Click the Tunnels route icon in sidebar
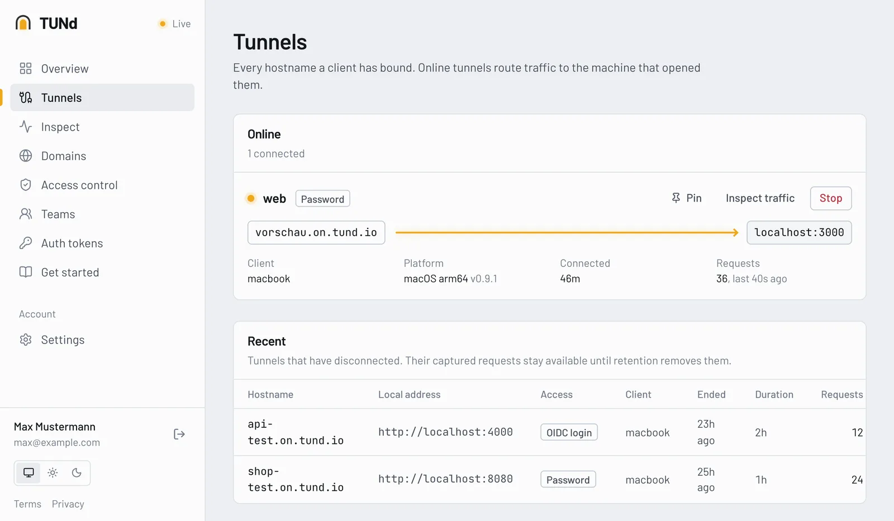Image resolution: width=894 pixels, height=521 pixels. [x=26, y=97]
